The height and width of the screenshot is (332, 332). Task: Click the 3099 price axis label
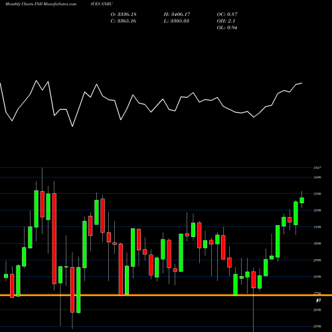coord(317,244)
